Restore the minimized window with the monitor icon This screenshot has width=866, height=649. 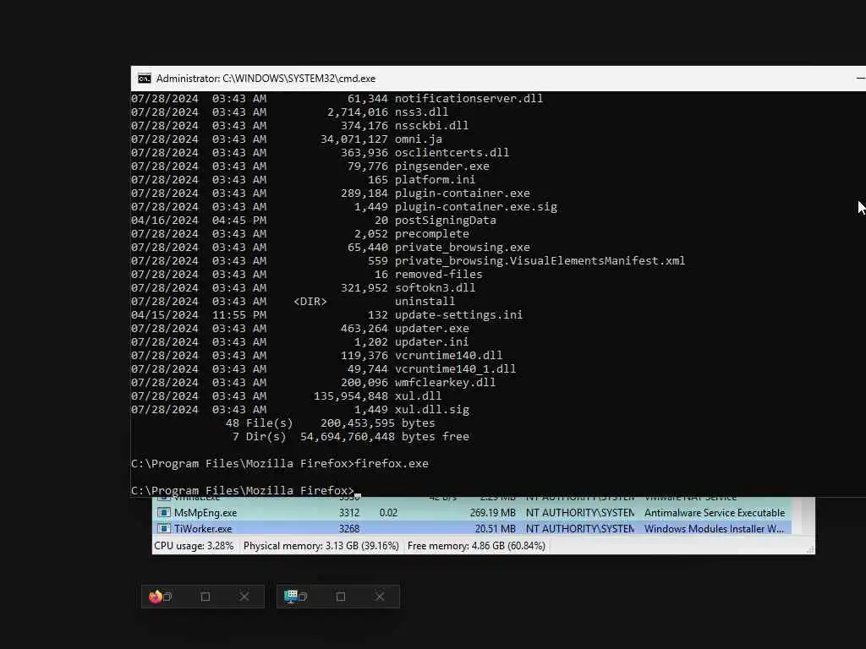(x=303, y=597)
